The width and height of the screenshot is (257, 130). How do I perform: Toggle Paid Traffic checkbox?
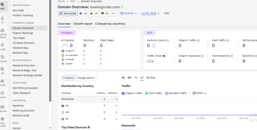147,93
